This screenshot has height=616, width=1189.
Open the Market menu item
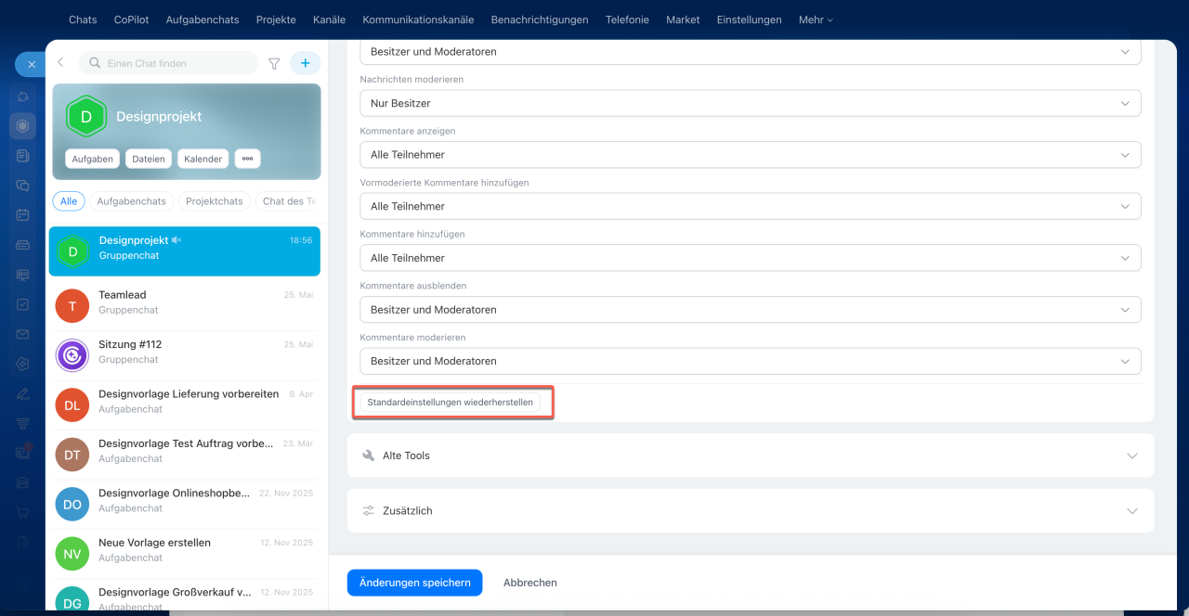pos(683,19)
